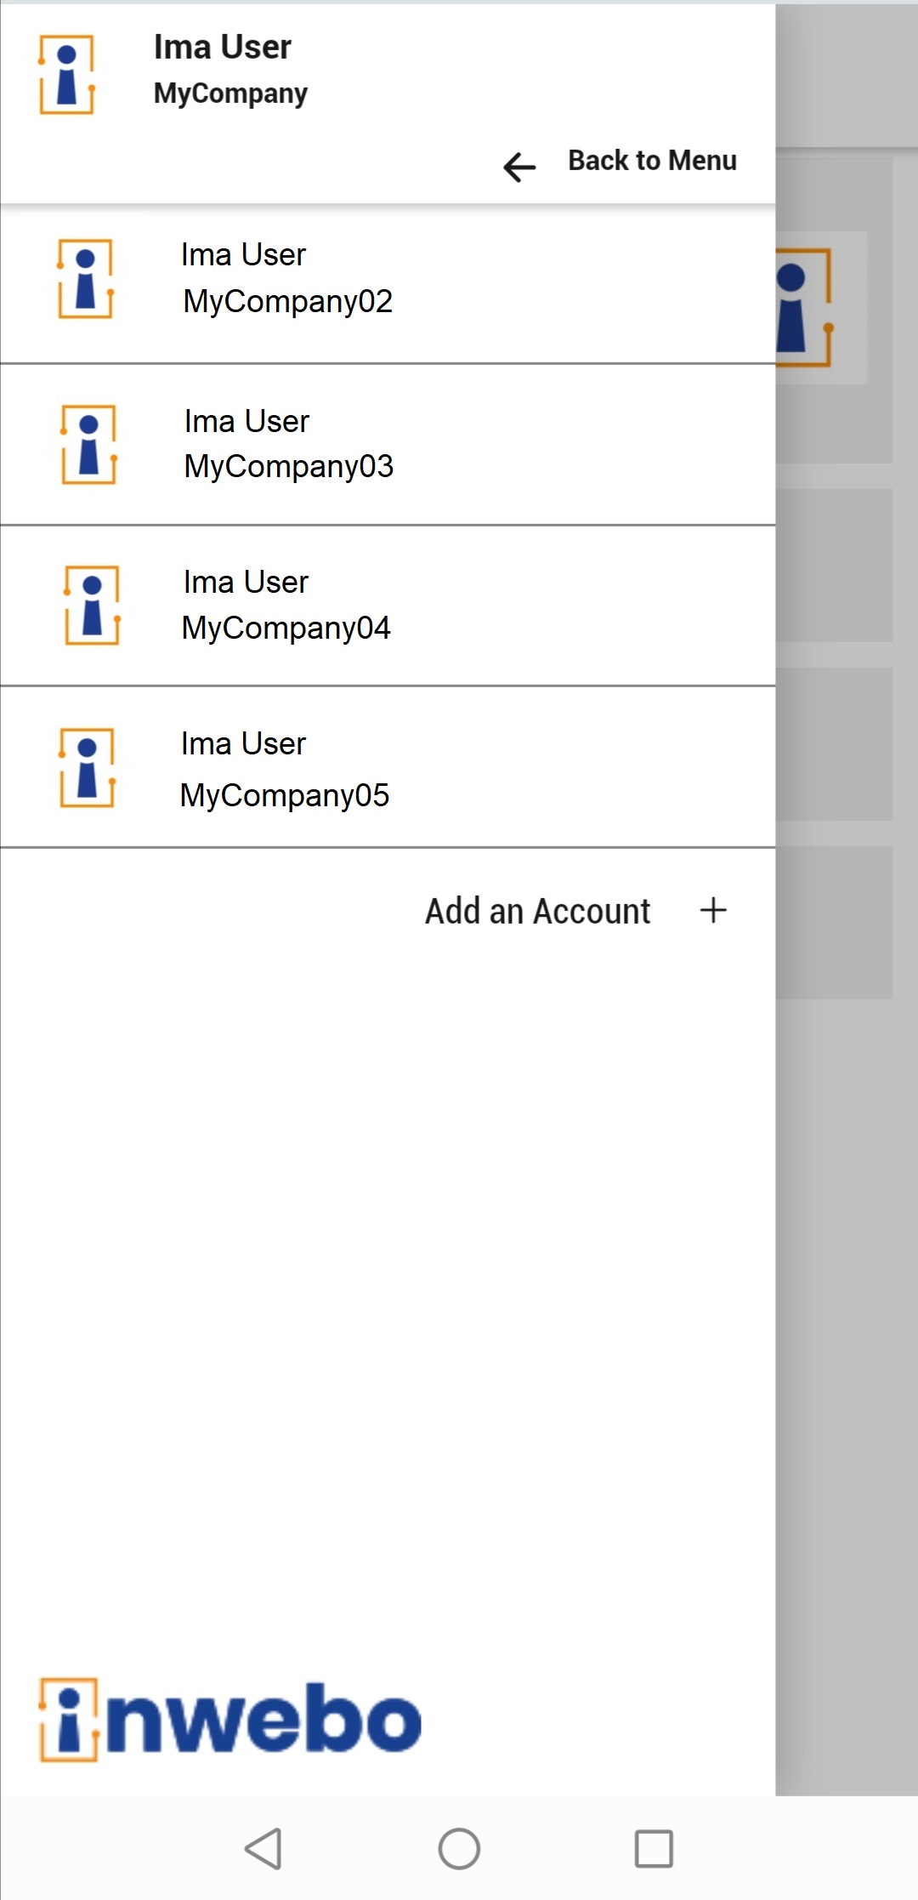Select the Back to Menu label

pos(652,161)
